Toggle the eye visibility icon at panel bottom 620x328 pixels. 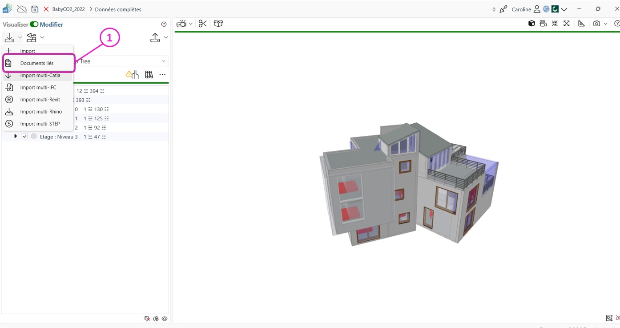point(165,319)
